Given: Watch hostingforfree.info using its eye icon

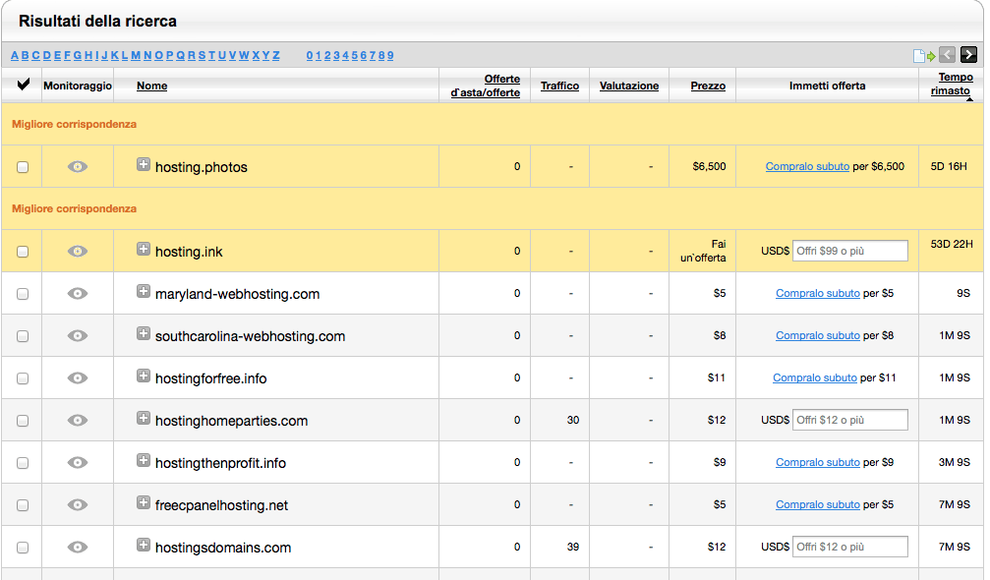Looking at the screenshot, I should [x=77, y=377].
